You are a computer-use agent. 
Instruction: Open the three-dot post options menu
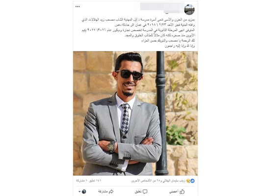coord(78,6)
